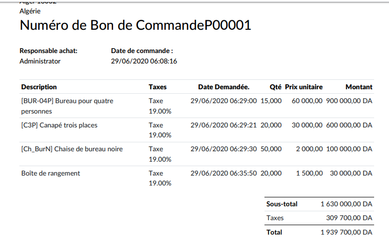Click the Sous-total value 1 630 000,00 DA

point(346,204)
